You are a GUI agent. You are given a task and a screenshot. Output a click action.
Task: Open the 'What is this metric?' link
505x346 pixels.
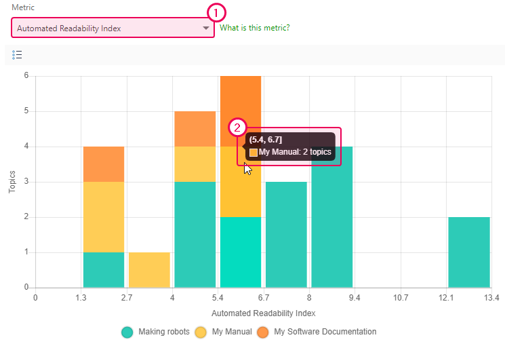point(254,28)
